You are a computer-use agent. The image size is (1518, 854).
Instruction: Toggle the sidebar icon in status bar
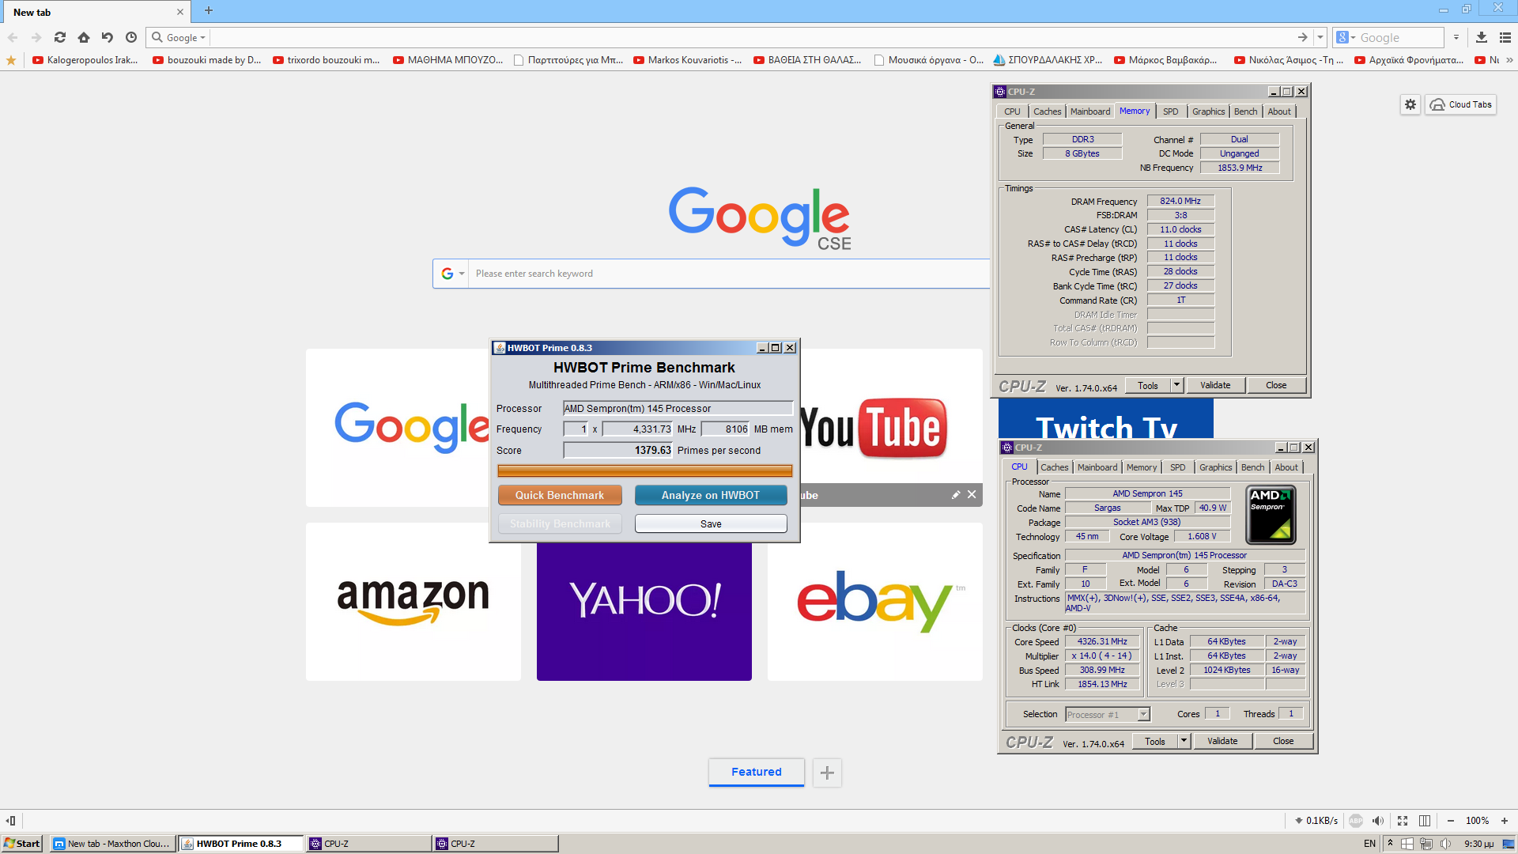(11, 821)
